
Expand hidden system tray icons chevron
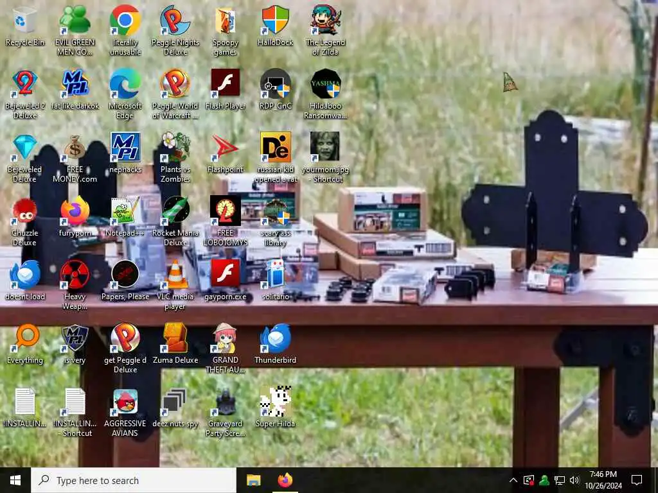tap(513, 480)
